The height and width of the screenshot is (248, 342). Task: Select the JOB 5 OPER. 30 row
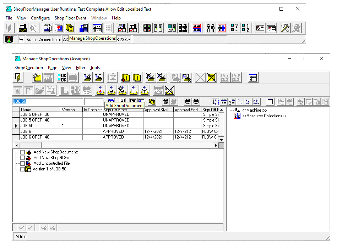(x=116, y=114)
